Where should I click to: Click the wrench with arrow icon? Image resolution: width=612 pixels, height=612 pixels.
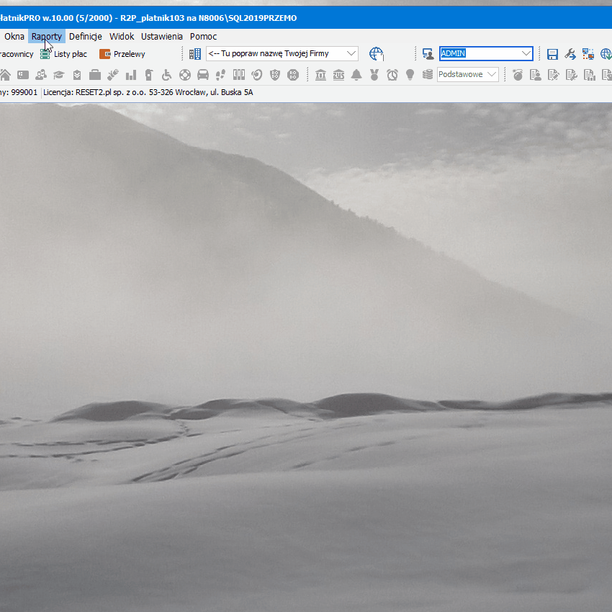pyautogui.click(x=570, y=54)
